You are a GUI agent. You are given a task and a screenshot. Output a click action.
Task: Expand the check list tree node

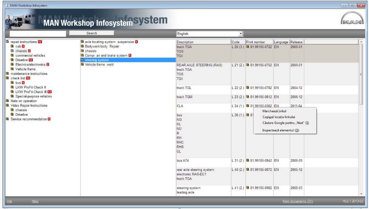pyautogui.click(x=7, y=78)
